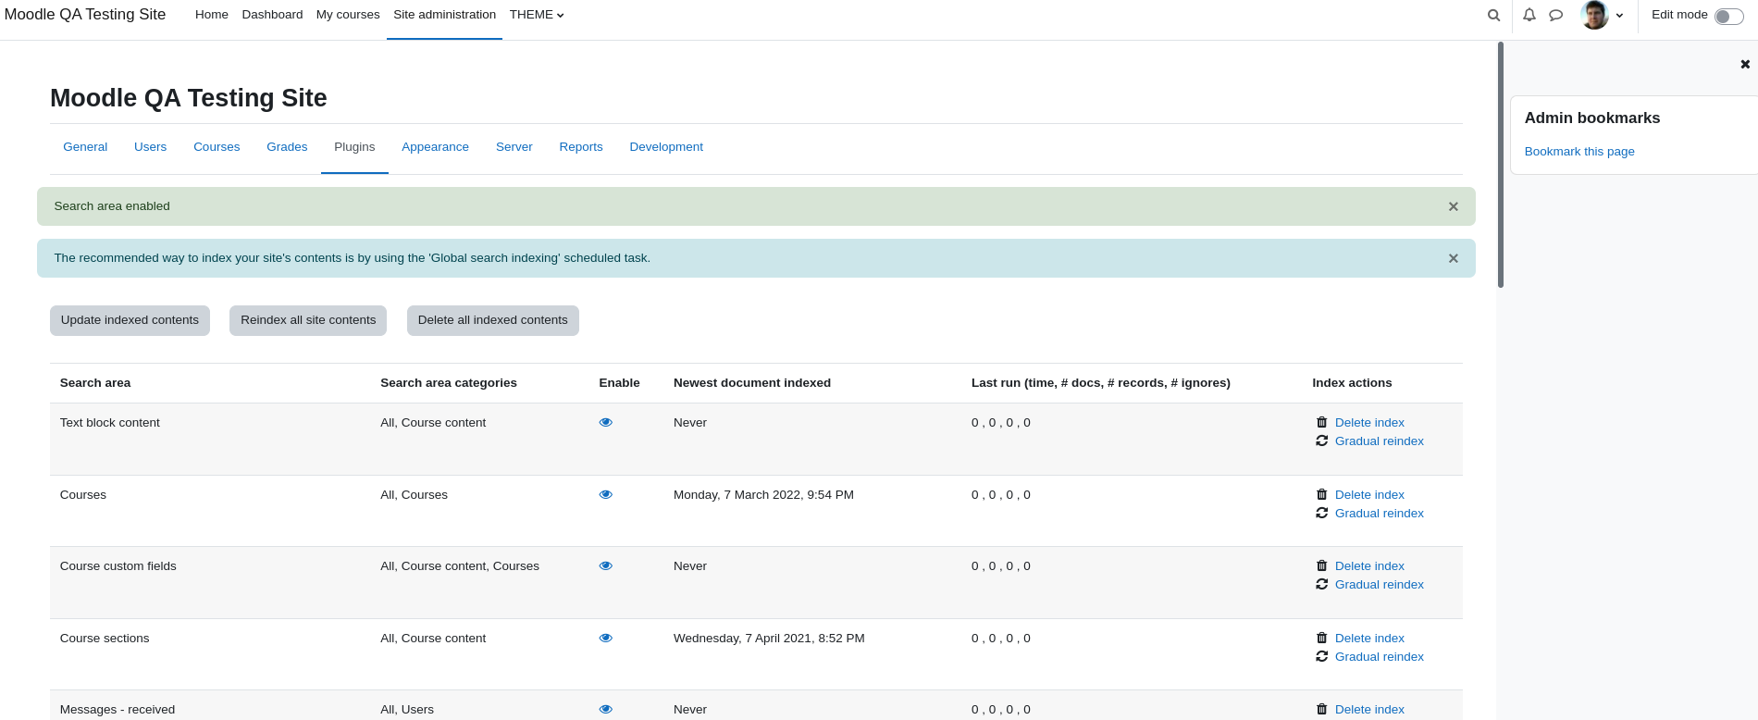Screen dimensions: 1758x720
Task: Click reindex arrows icon in Courses row
Action: point(1321,513)
